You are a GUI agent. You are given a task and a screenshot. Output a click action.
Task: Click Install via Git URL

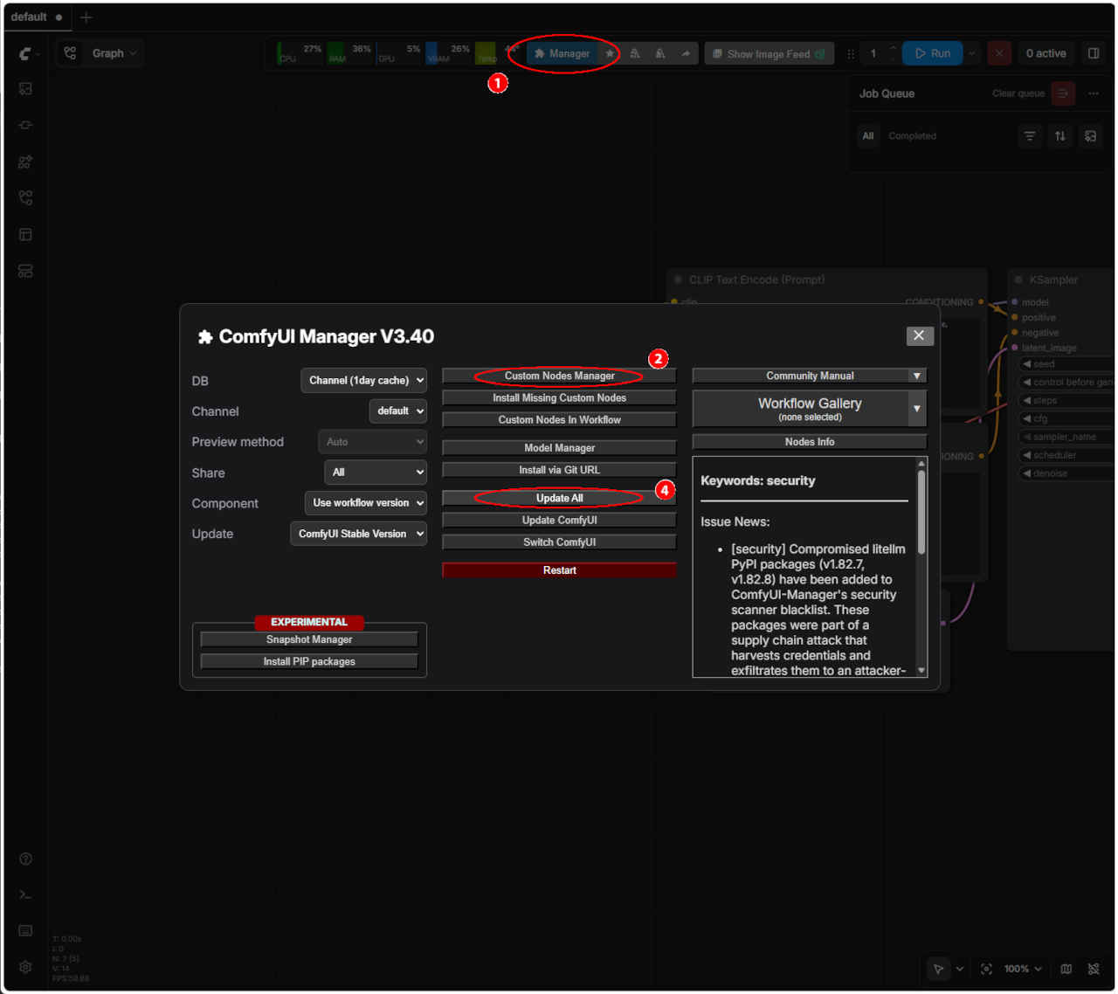pos(559,470)
